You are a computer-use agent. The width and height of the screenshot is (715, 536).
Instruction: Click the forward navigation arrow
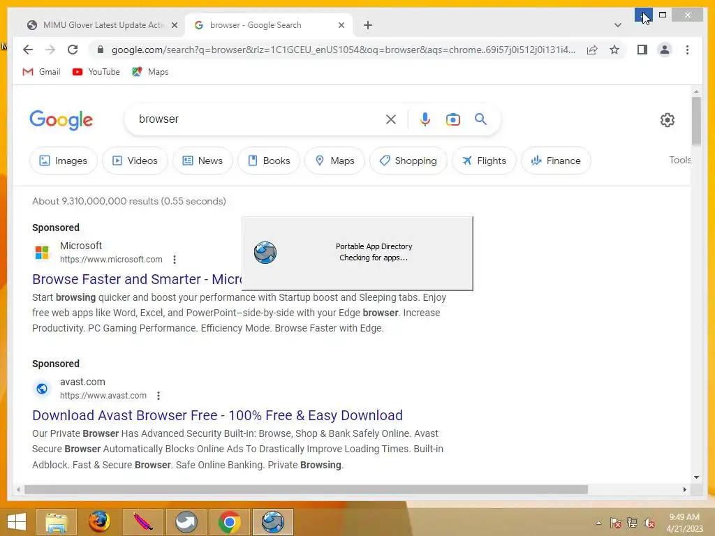[50, 50]
